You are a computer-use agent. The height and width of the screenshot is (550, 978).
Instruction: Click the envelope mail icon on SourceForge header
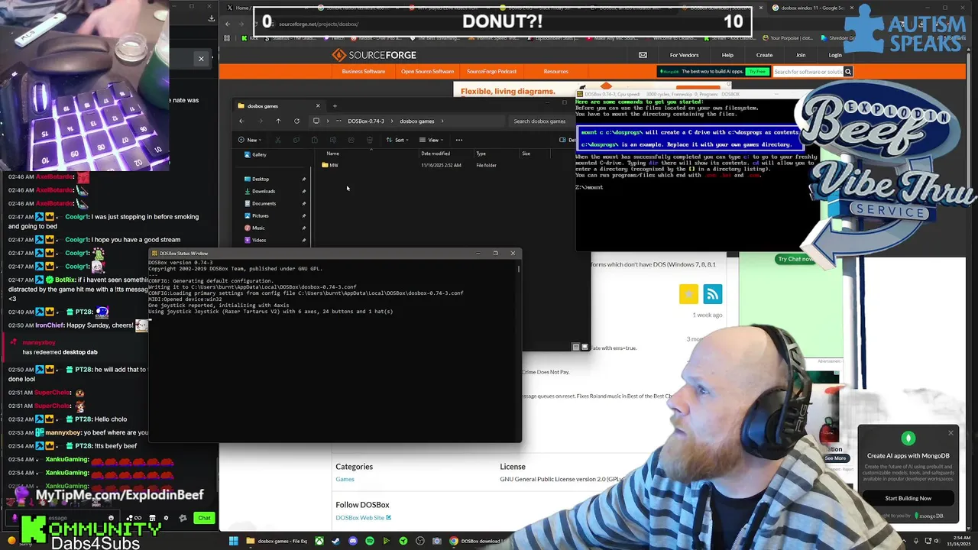643,55
